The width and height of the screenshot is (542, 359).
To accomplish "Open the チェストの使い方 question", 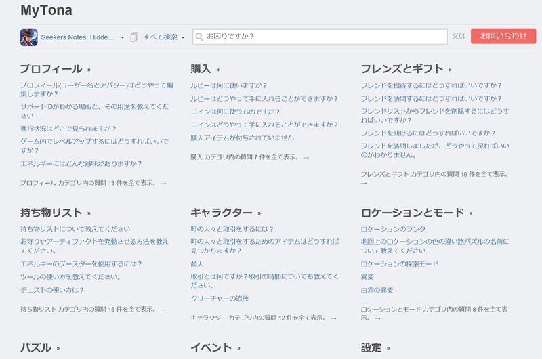I will (52, 289).
